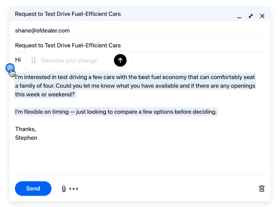The width and height of the screenshot is (278, 207).
Task: Click the six-dot drag handle in the prompt bar
Action: pyautogui.click(x=34, y=60)
